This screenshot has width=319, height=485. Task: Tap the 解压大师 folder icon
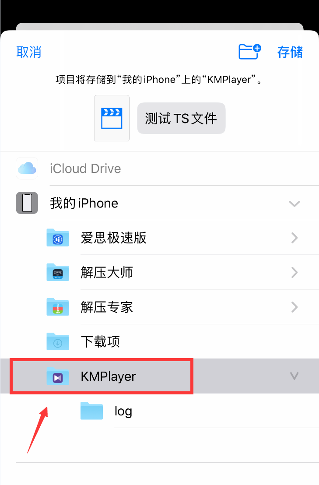(58, 272)
